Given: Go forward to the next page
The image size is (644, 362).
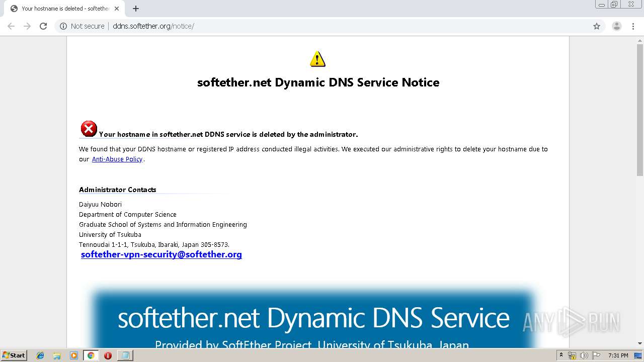Looking at the screenshot, I should [27, 26].
